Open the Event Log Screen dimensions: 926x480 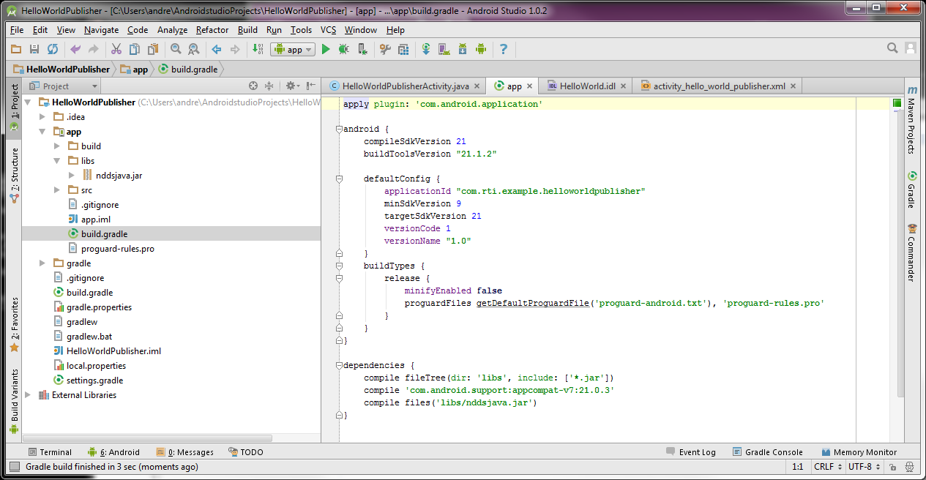[x=691, y=452]
